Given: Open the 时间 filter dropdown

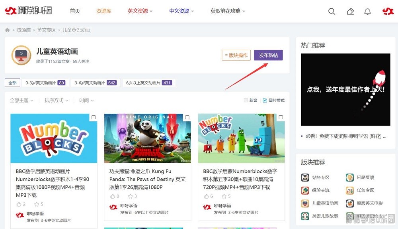Looking at the screenshot, I should [x=86, y=101].
